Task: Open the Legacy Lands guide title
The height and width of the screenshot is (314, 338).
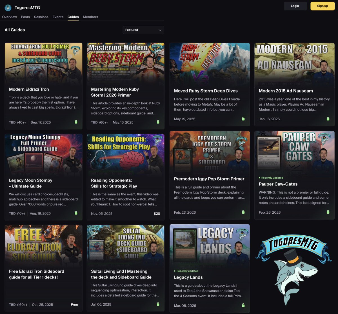Action: click(188, 277)
